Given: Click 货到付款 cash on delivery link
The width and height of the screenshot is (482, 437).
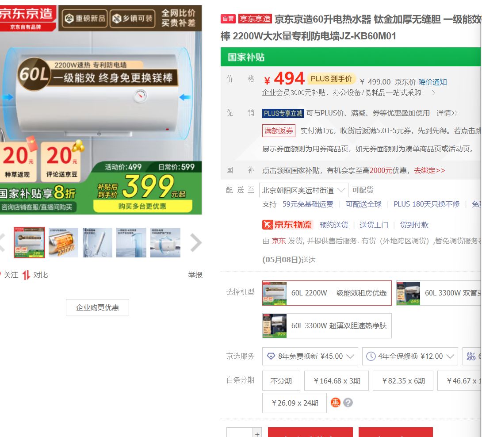Looking at the screenshot, I should 414,225.
